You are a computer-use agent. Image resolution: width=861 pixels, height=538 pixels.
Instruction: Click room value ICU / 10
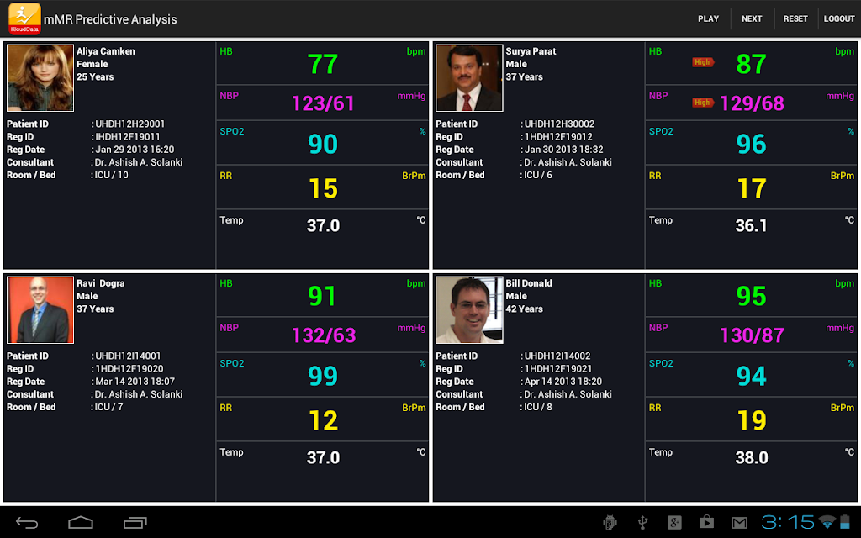pos(112,175)
